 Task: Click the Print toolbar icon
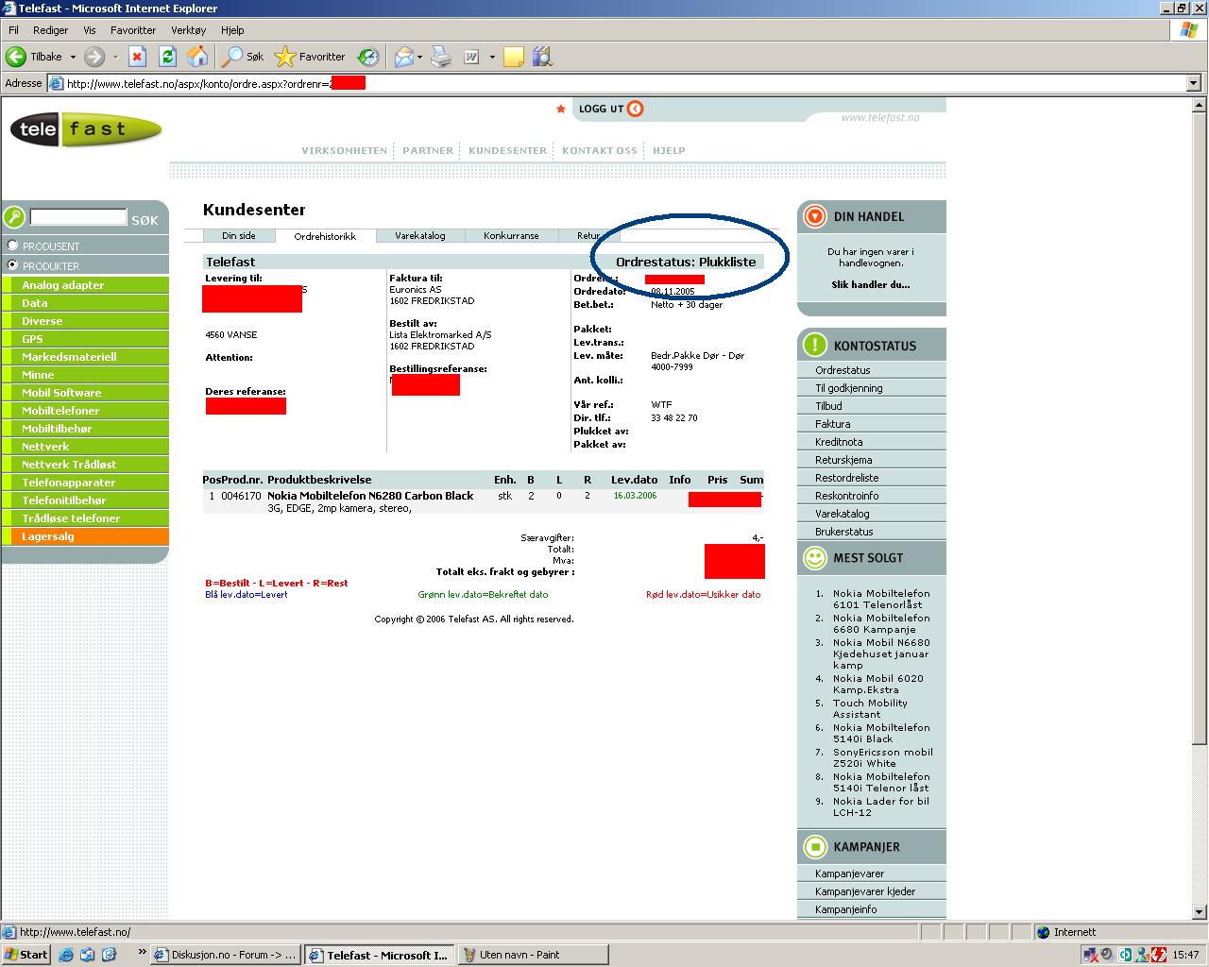click(x=441, y=57)
